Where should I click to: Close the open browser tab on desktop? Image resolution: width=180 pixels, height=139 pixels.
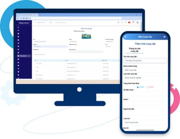coord(37,15)
